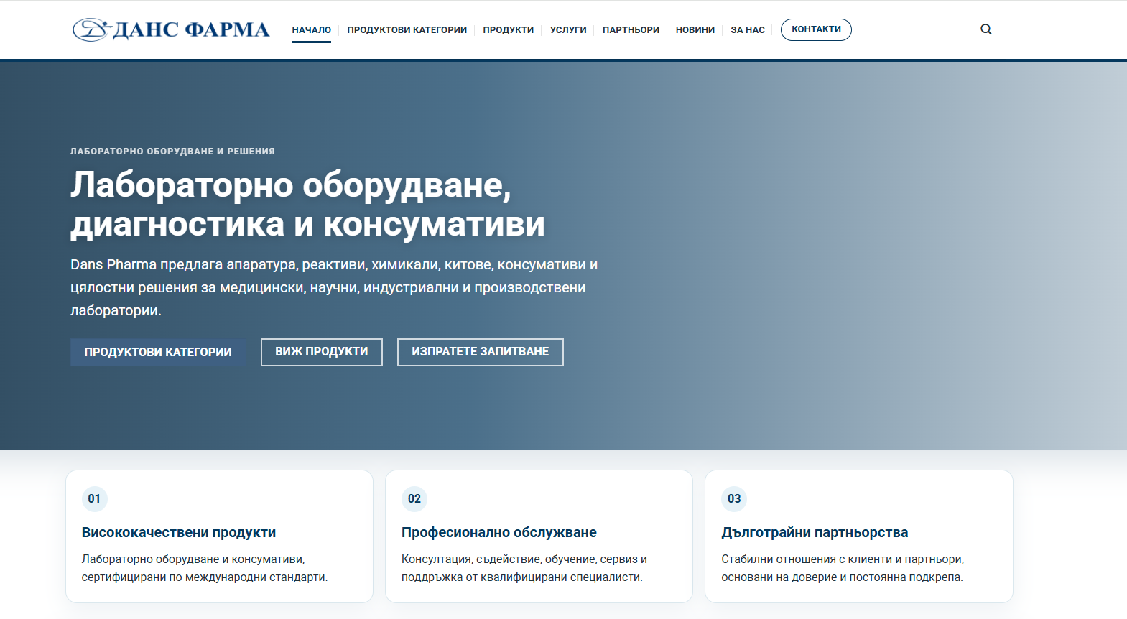Click the Виж продукти button
Viewport: 1127px width, 619px height.
click(322, 352)
